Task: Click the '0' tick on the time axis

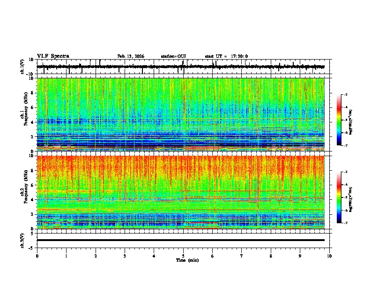Action: pos(37,256)
